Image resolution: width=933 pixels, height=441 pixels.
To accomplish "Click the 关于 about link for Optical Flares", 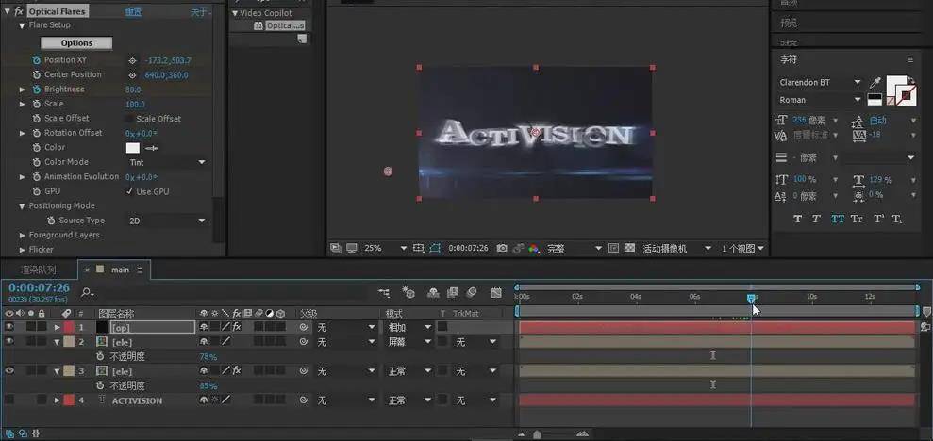I will (201, 12).
